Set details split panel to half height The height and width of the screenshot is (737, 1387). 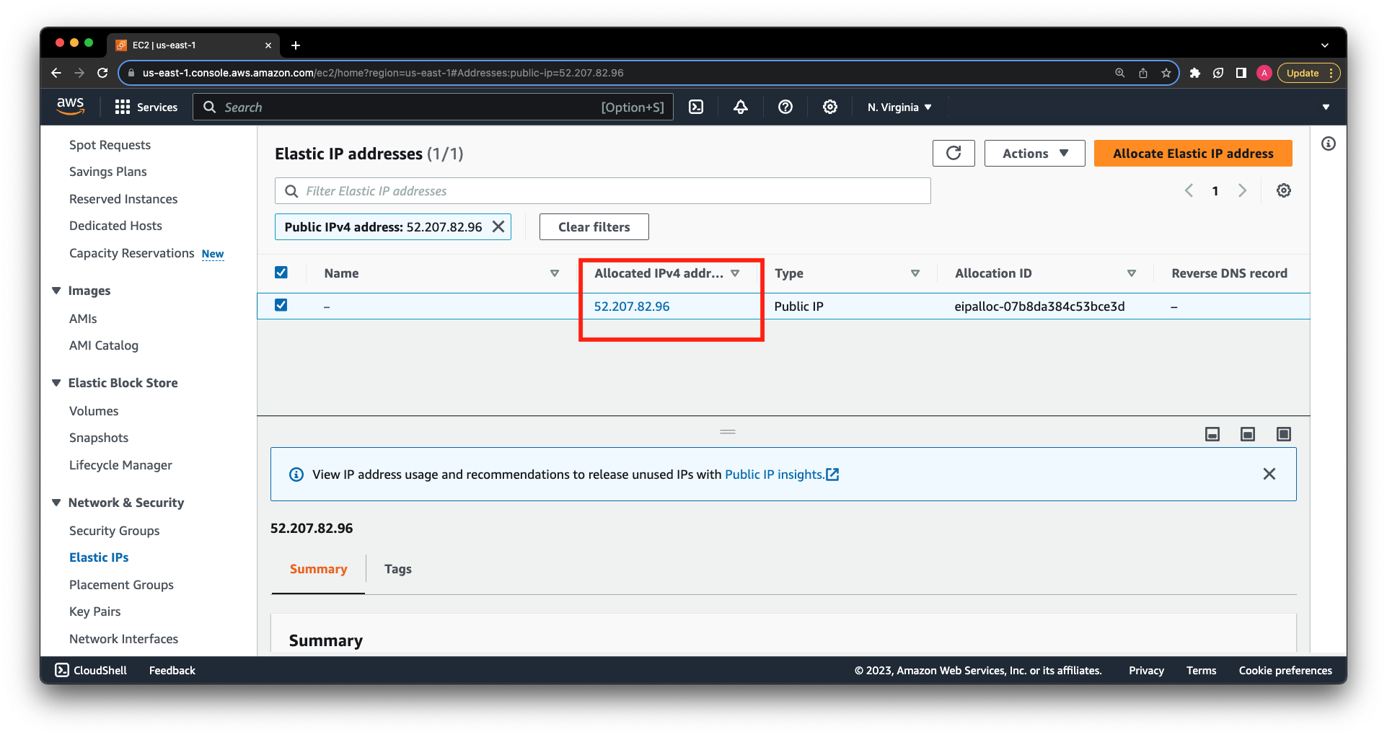point(1248,433)
